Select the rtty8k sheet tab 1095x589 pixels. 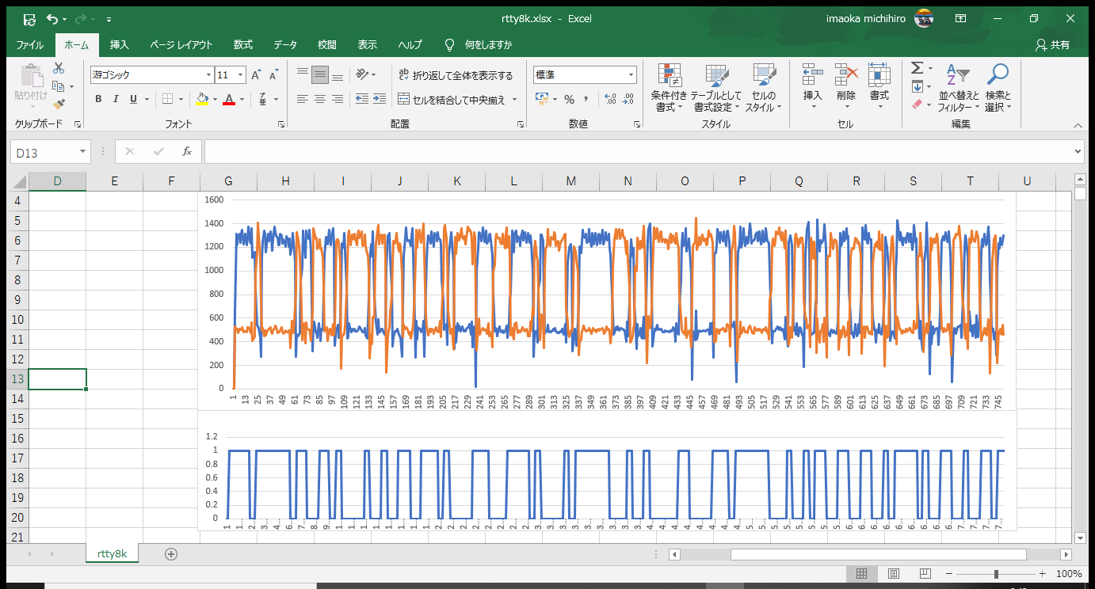click(112, 553)
